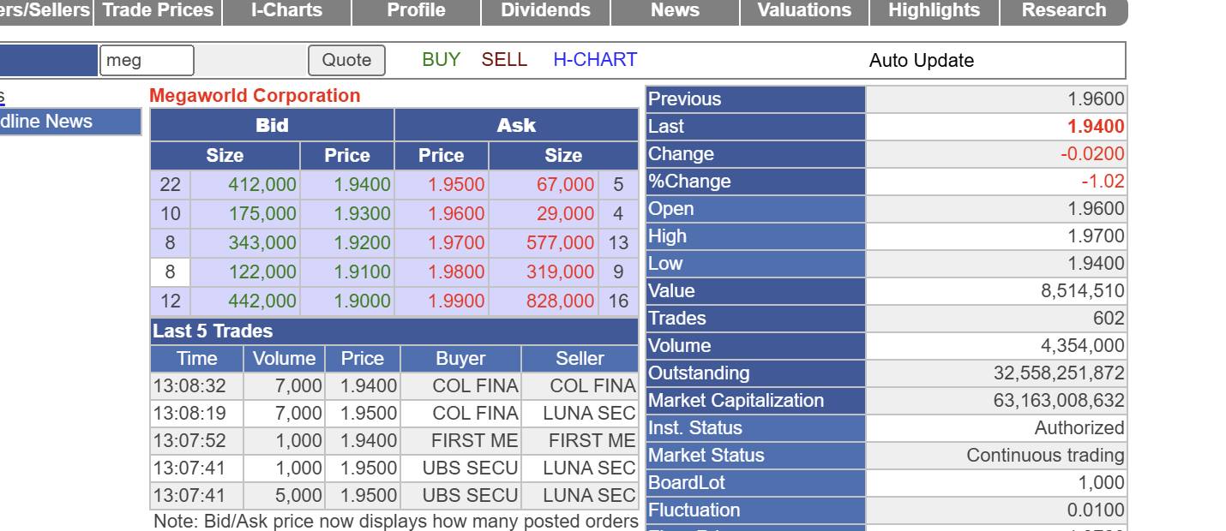This screenshot has width=1226, height=531.
Task: Click the Last price value 1.9400
Action: click(x=1095, y=127)
